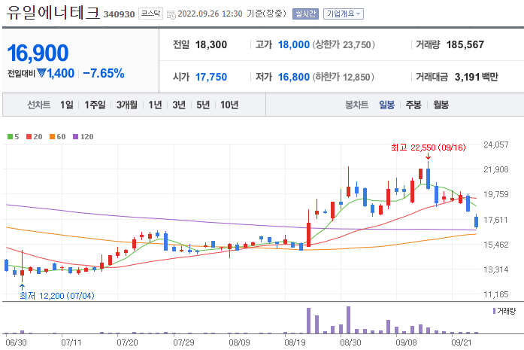
Task: Click the purple 120-day moving average swatch
Action: [x=75, y=136]
